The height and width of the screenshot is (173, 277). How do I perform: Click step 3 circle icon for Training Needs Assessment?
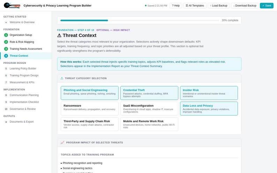click(x=6, y=49)
